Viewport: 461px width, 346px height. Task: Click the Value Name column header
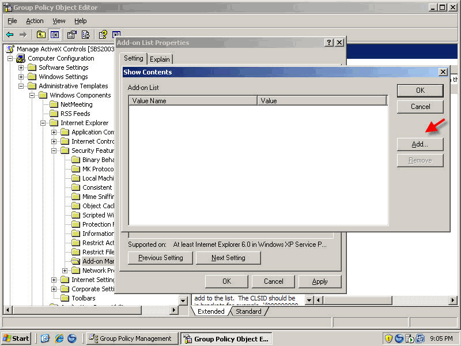(193, 100)
